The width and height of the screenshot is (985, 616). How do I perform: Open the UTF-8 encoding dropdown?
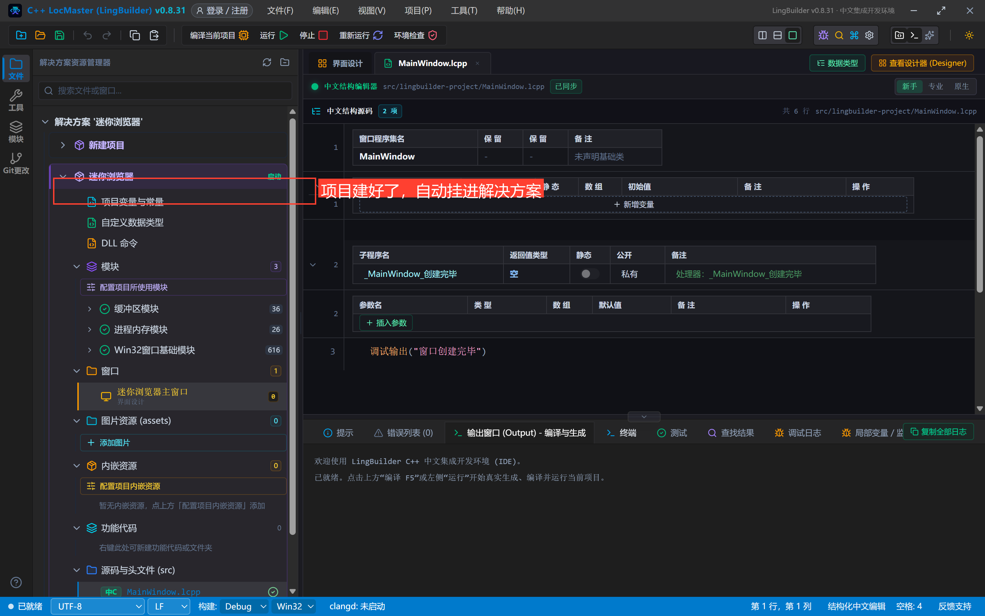coord(98,606)
